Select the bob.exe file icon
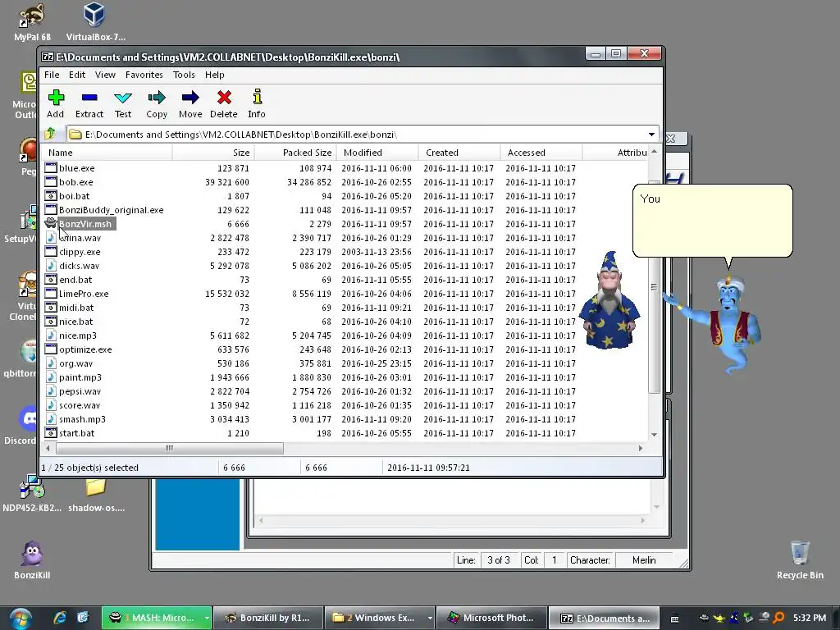Viewport: 840px width, 630px height. [x=51, y=181]
